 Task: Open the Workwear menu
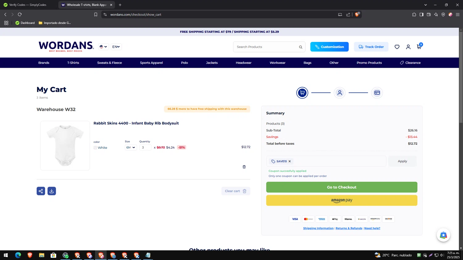click(x=277, y=63)
